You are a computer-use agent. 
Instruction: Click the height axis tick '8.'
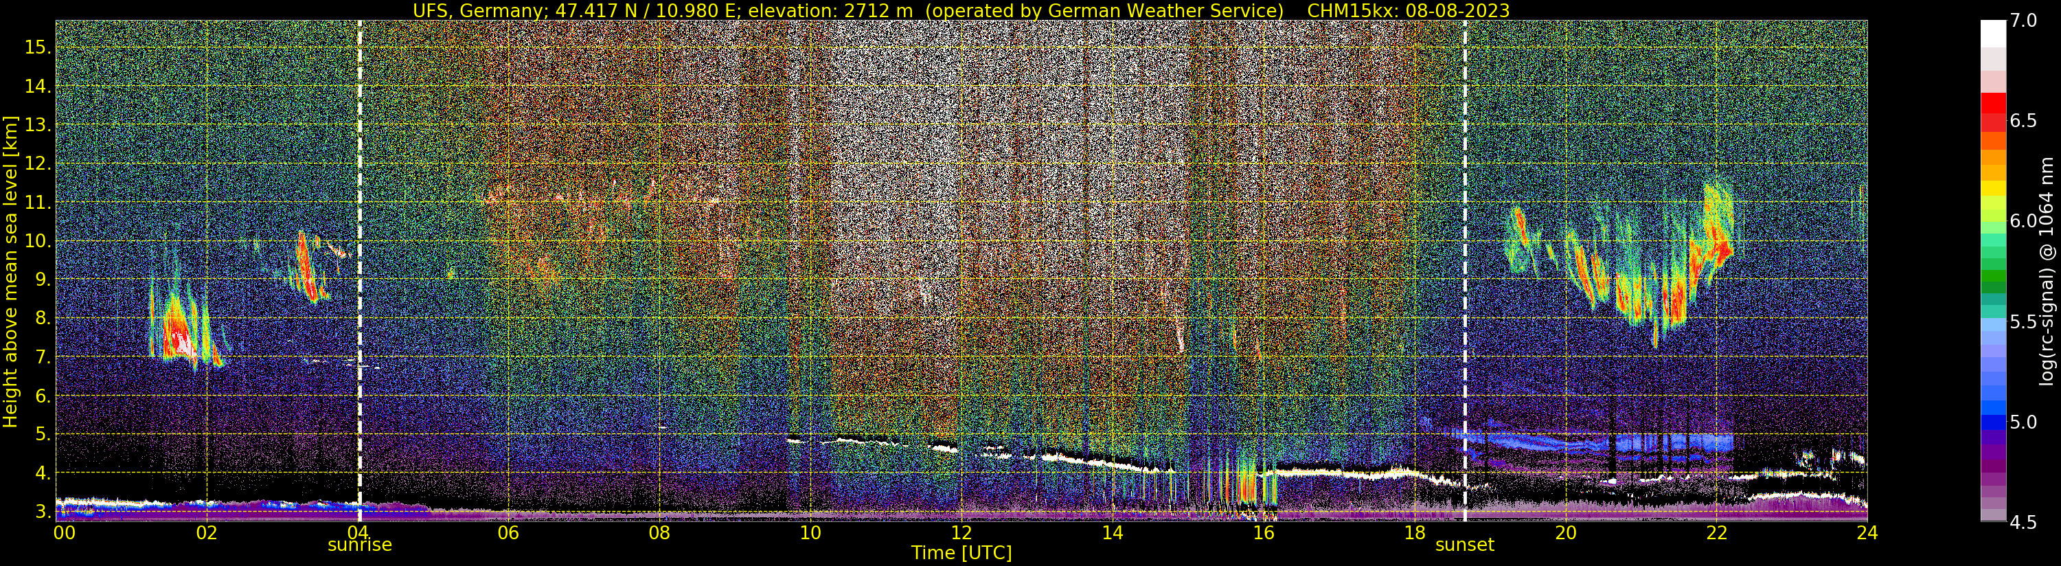pyautogui.click(x=43, y=319)
